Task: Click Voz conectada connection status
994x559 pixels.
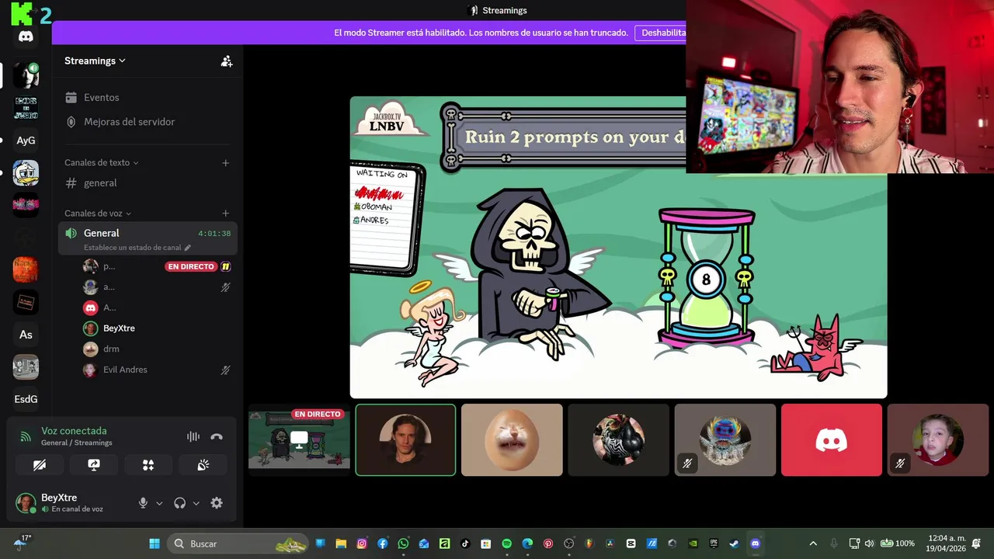Action: 74,431
